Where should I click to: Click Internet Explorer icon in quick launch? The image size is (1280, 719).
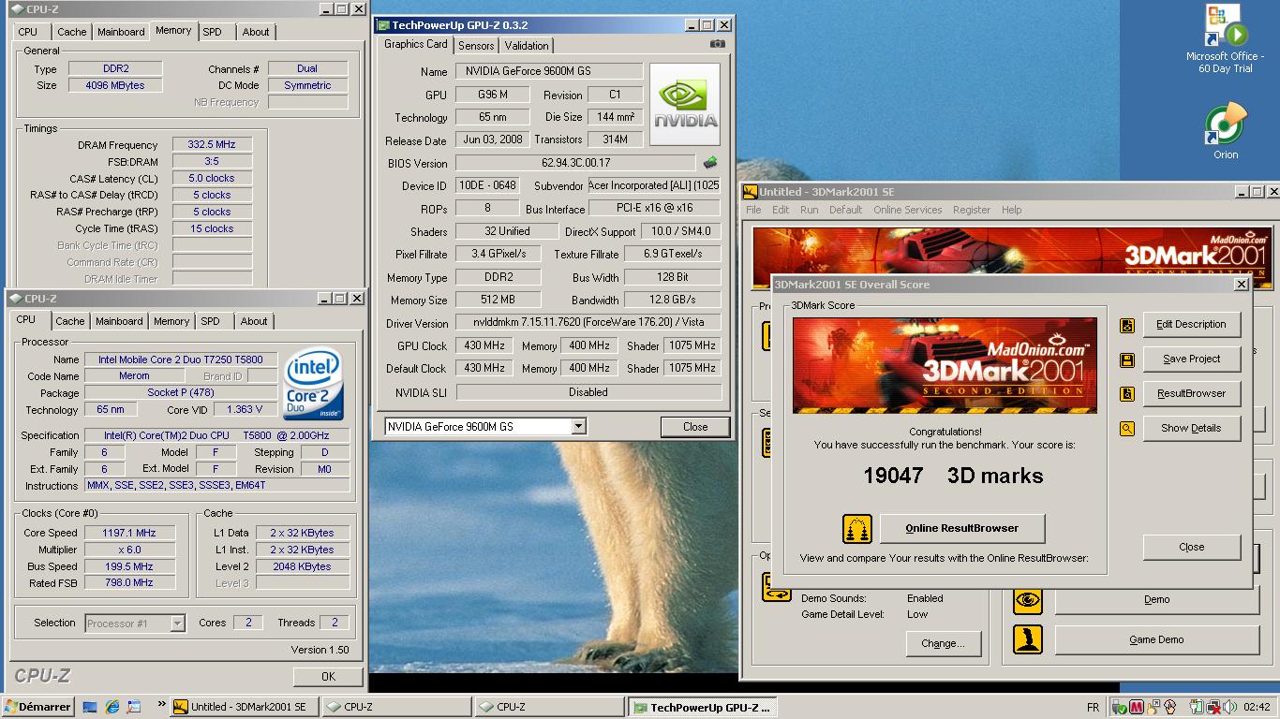112,707
